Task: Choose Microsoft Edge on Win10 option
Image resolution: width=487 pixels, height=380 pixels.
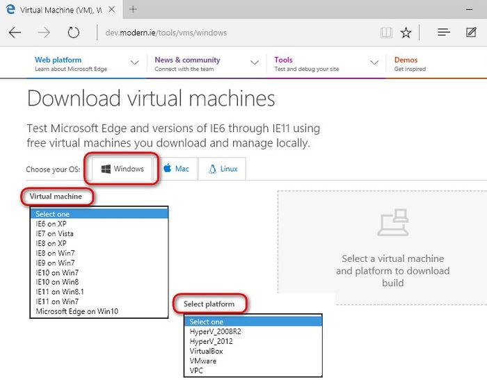Action: (77, 312)
